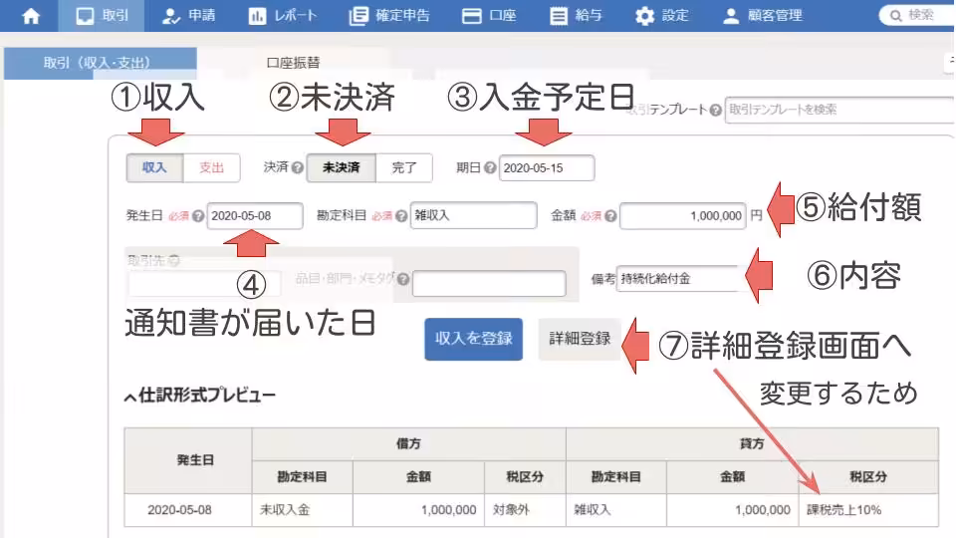
Task: Collapse the 仕訳形式プレビュー section
Action: [200, 396]
